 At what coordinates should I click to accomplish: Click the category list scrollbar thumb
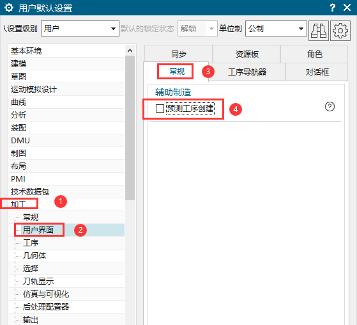pyautogui.click(x=130, y=128)
